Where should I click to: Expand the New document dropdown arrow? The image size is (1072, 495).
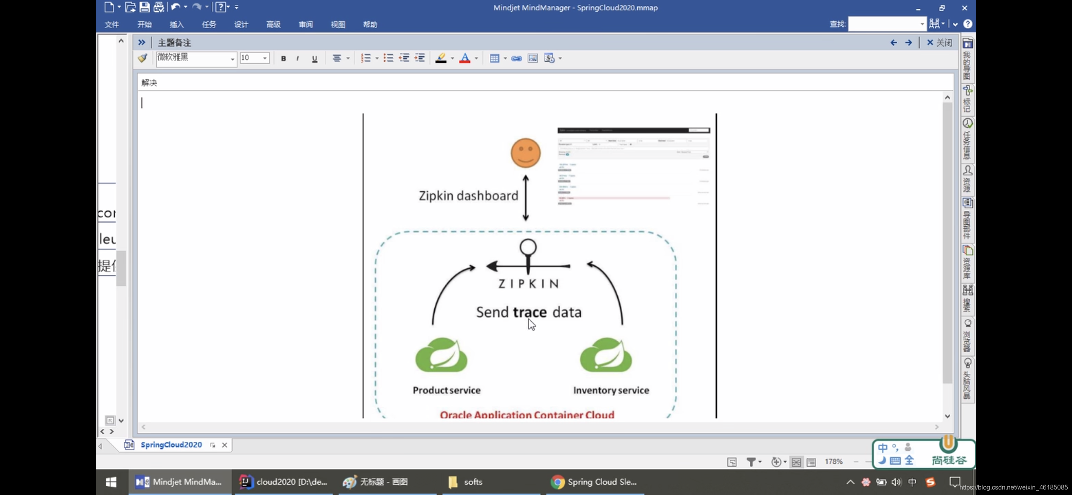[x=119, y=7]
